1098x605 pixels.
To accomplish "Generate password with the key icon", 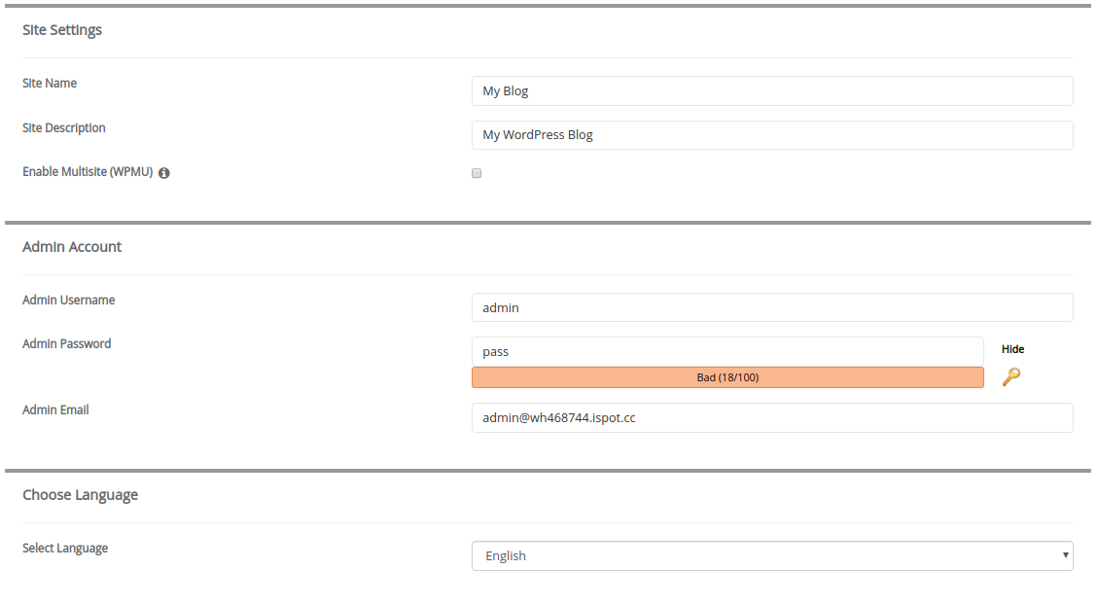I will (1011, 376).
